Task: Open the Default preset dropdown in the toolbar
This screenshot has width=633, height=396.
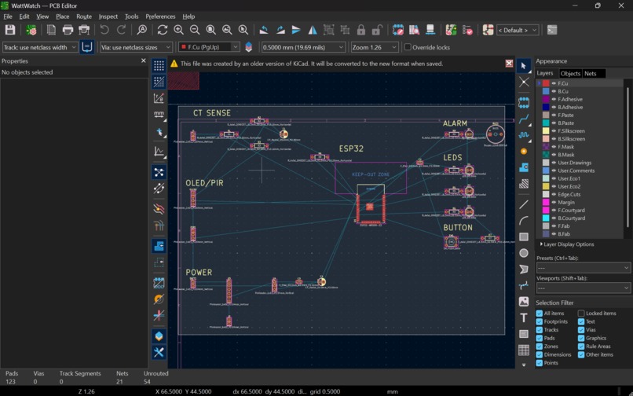Action: coord(518,30)
